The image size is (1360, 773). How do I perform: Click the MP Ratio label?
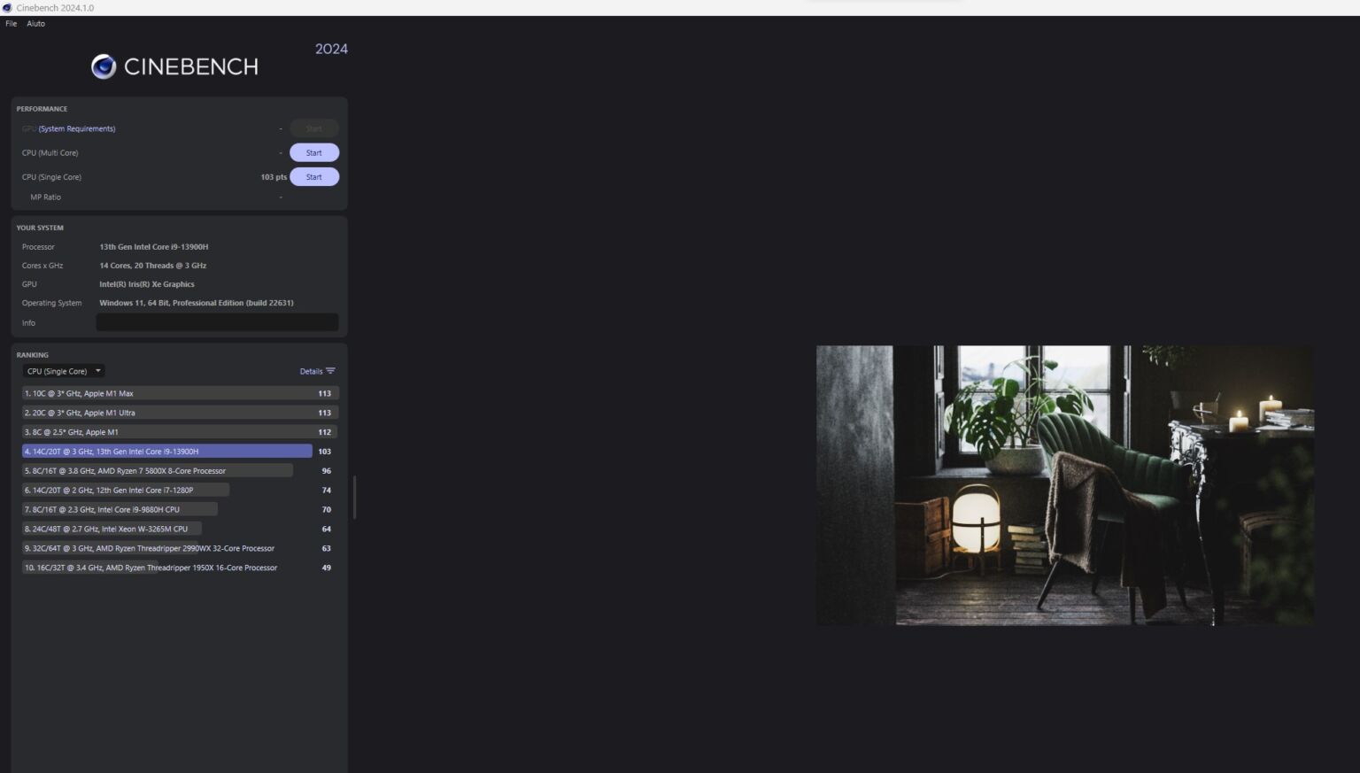pyautogui.click(x=46, y=197)
